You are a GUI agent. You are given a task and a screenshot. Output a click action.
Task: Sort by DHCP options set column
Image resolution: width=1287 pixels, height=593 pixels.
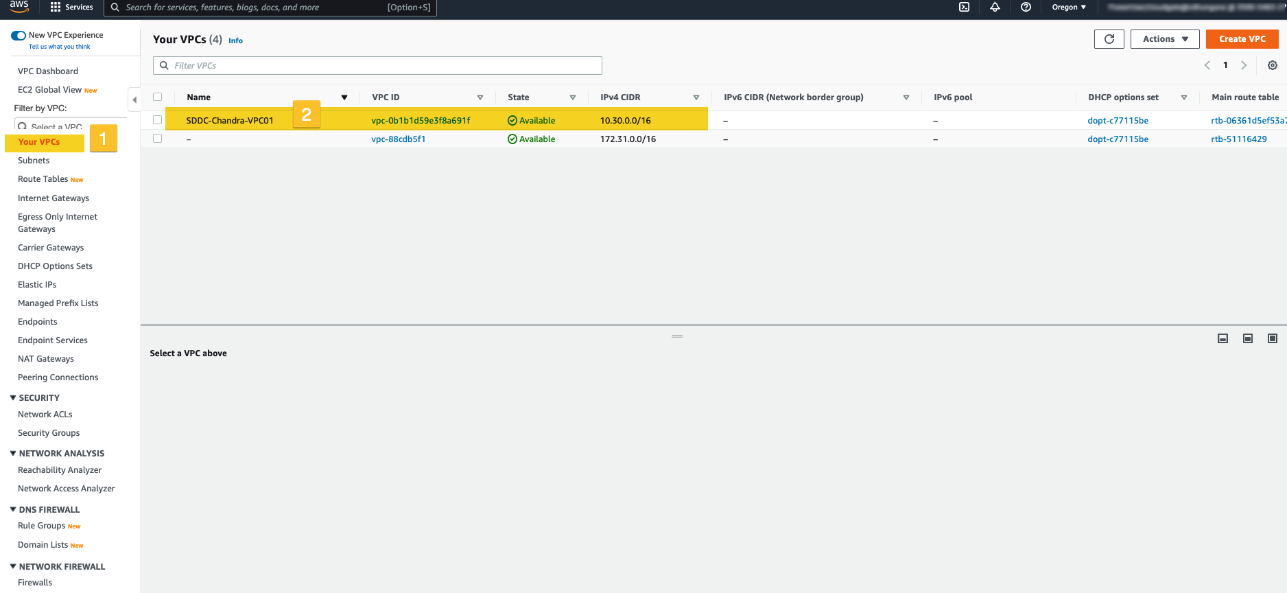tap(1184, 97)
